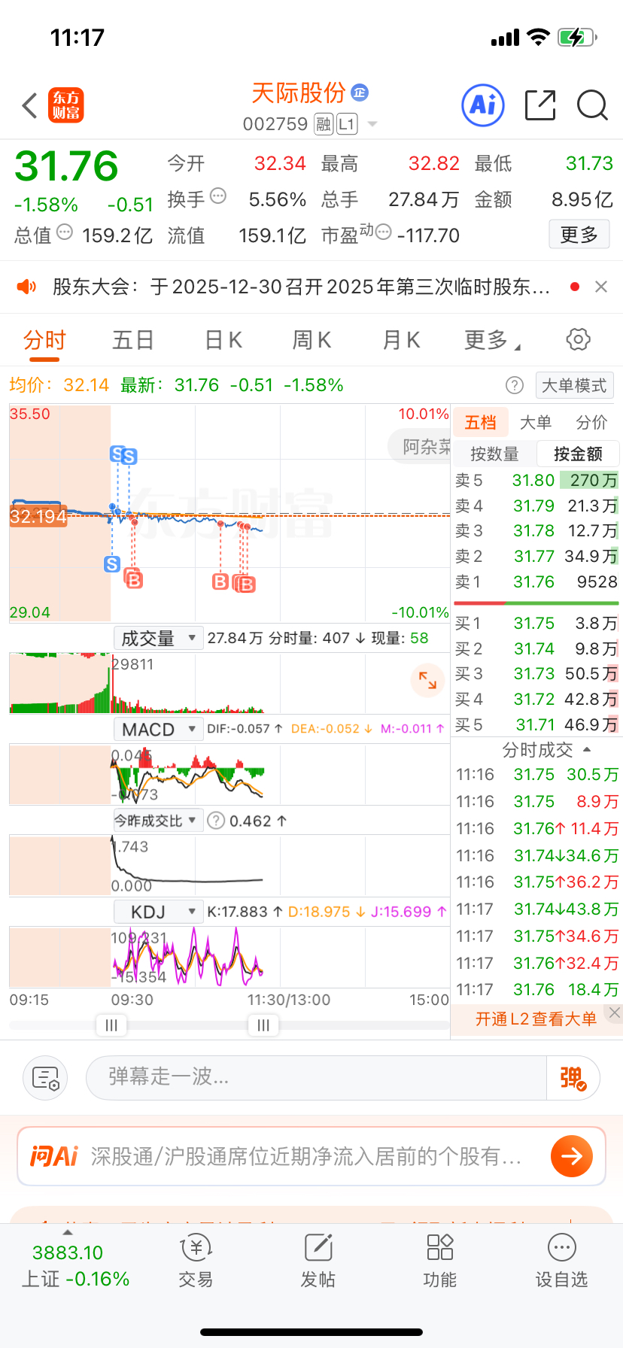The image size is (623, 1348).
Task: Tap the 买1 31.75 order row
Action: (x=536, y=624)
